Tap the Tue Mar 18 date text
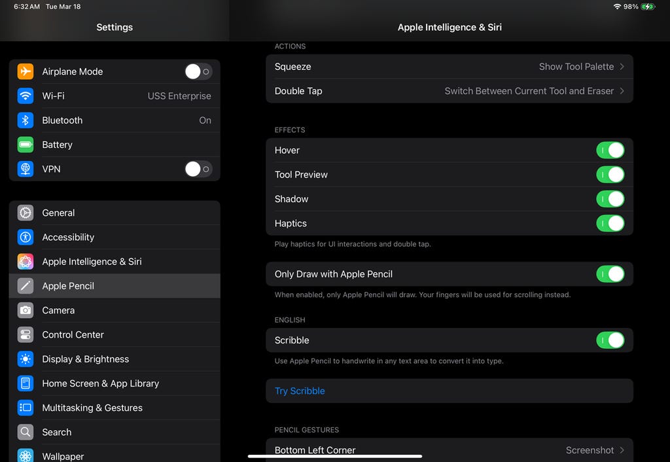The width and height of the screenshot is (670, 462). click(63, 7)
